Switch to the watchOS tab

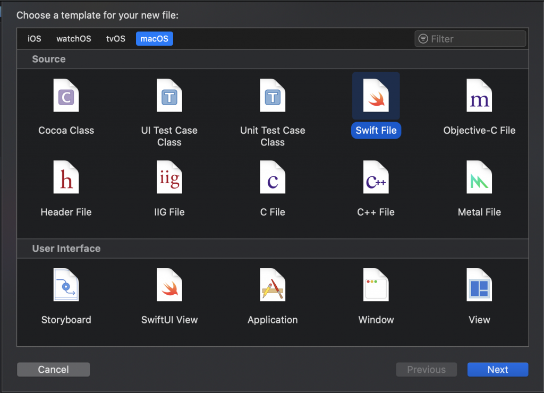(74, 38)
